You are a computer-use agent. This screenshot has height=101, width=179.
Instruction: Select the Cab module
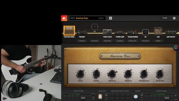[x=158, y=31]
